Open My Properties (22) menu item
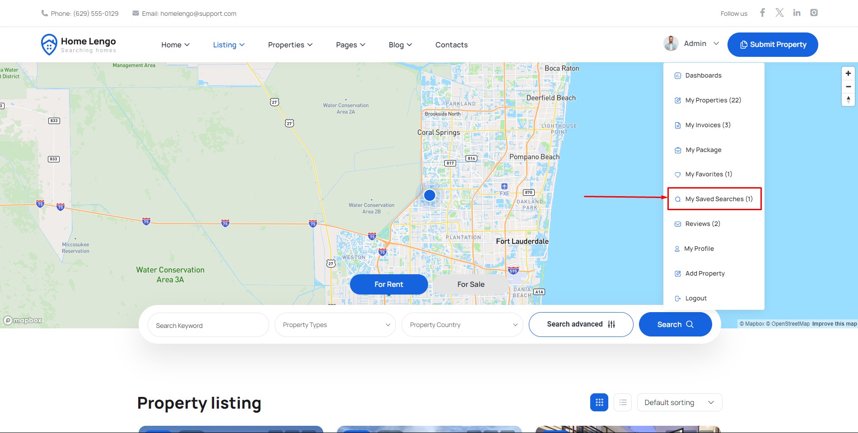Image resolution: width=858 pixels, height=433 pixels. pyautogui.click(x=713, y=100)
